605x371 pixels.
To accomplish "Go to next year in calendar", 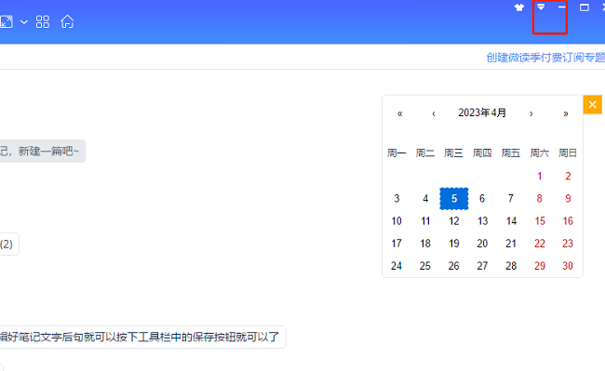I will point(566,113).
